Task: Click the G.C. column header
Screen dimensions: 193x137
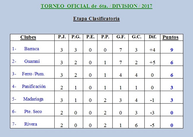Action: coord(136,37)
